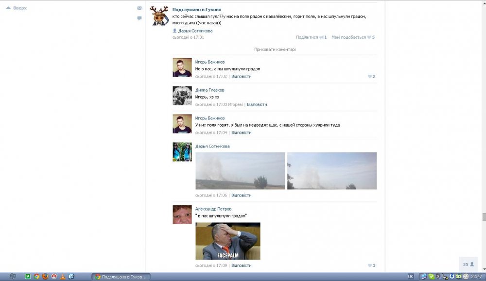486x281 pixels.
Task: Click the safely remove hardware tray icon
Action: (x=445, y=277)
